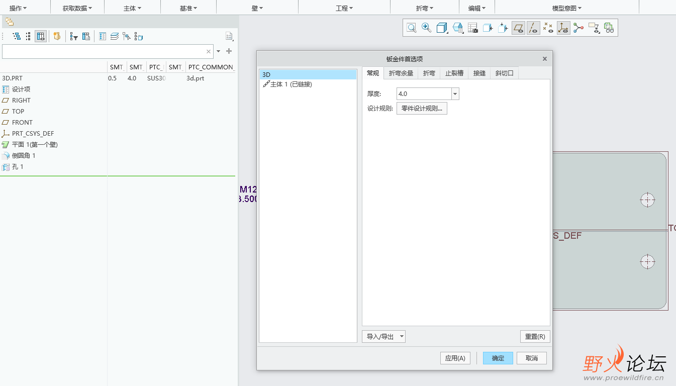Open the 工程 ribbon group dropdown
Viewport: 676px width, 386px height.
[344, 8]
